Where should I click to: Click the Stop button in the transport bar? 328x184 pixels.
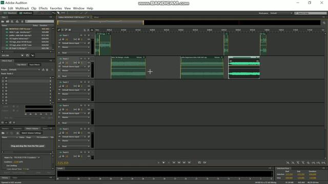[158, 163]
